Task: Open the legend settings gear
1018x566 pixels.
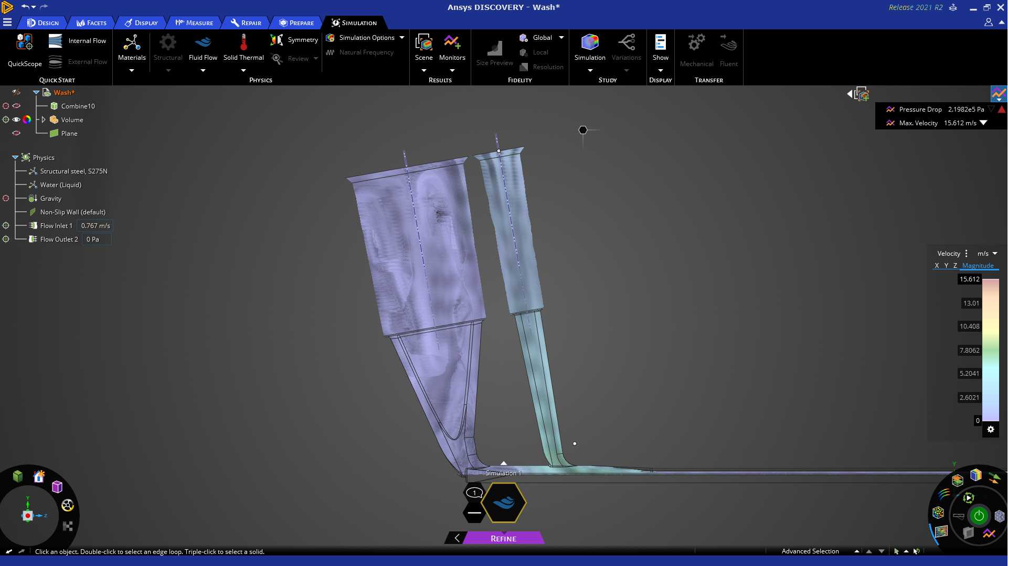Action: tap(991, 429)
